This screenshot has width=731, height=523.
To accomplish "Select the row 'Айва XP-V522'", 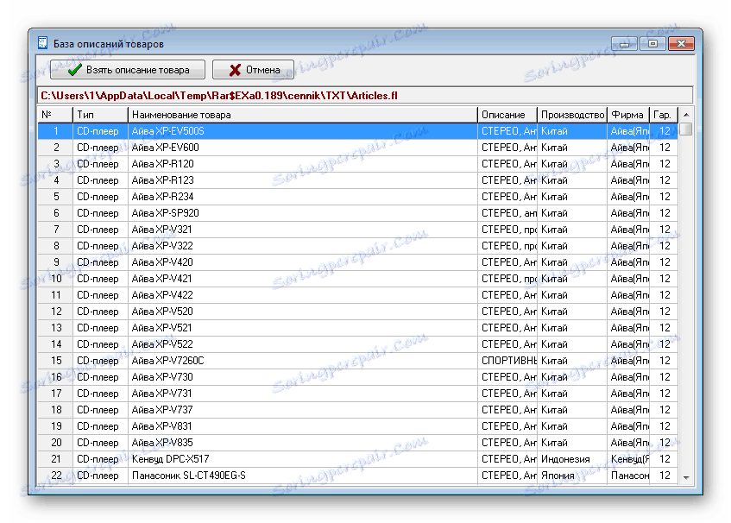I will coord(357,344).
